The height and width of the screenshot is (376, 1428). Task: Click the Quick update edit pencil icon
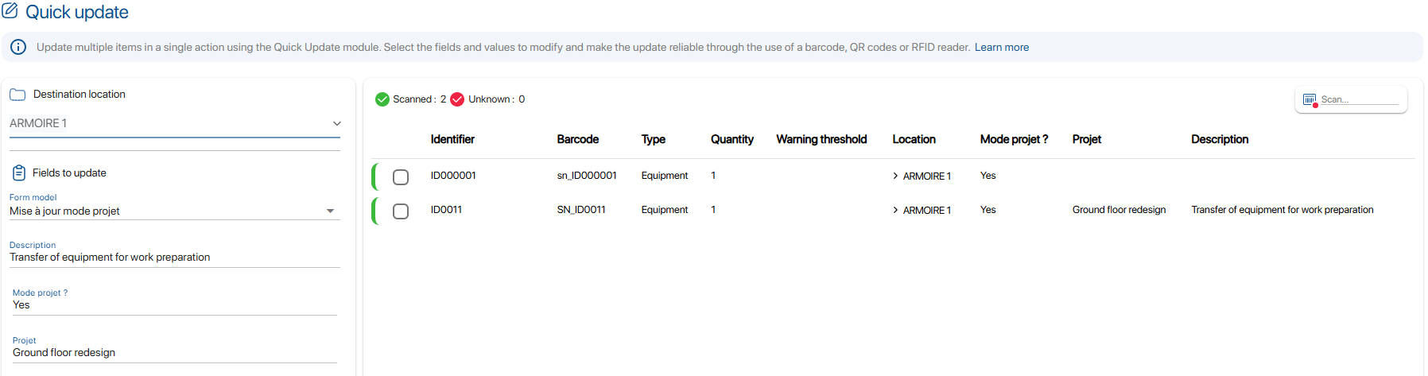pos(10,11)
